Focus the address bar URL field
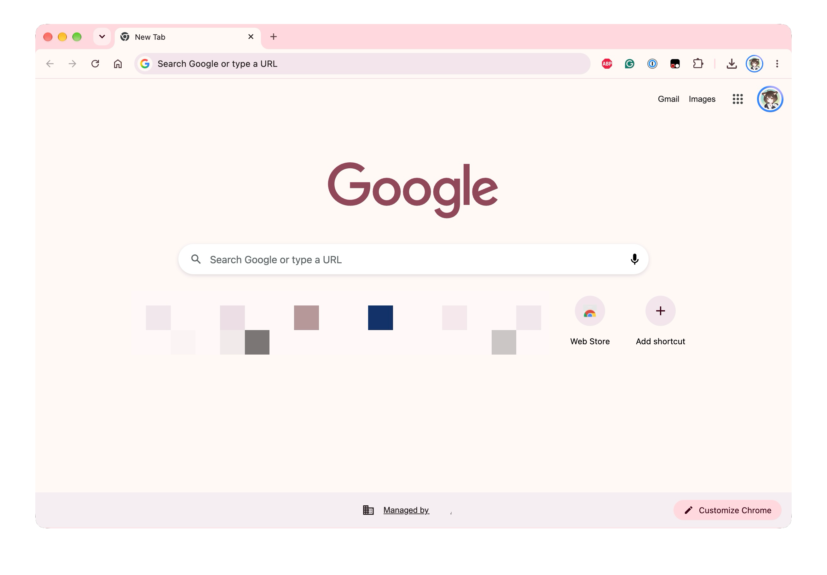Screen dimensions: 827x575 point(362,64)
